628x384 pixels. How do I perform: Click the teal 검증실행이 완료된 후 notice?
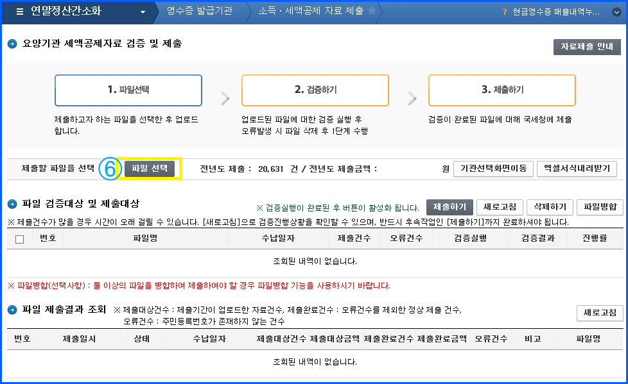tap(337, 208)
